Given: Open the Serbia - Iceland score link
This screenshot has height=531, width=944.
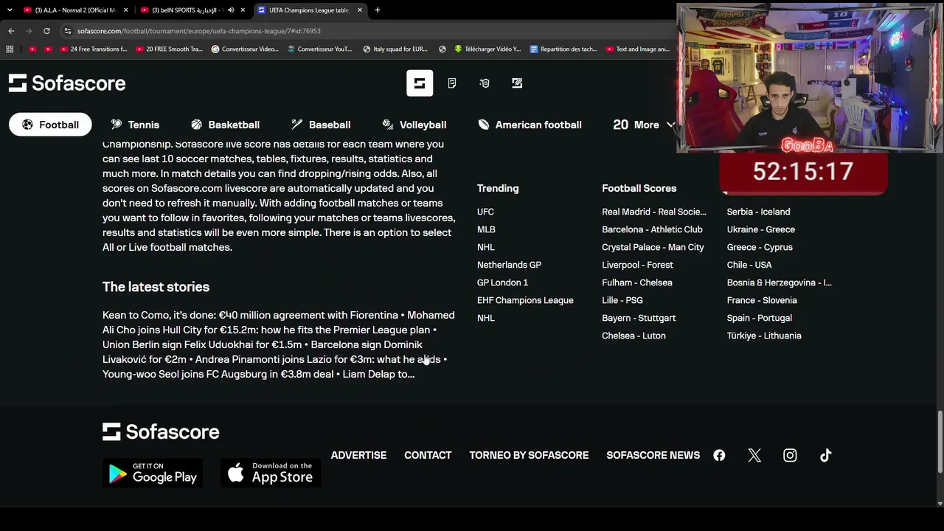Looking at the screenshot, I should click(x=758, y=212).
